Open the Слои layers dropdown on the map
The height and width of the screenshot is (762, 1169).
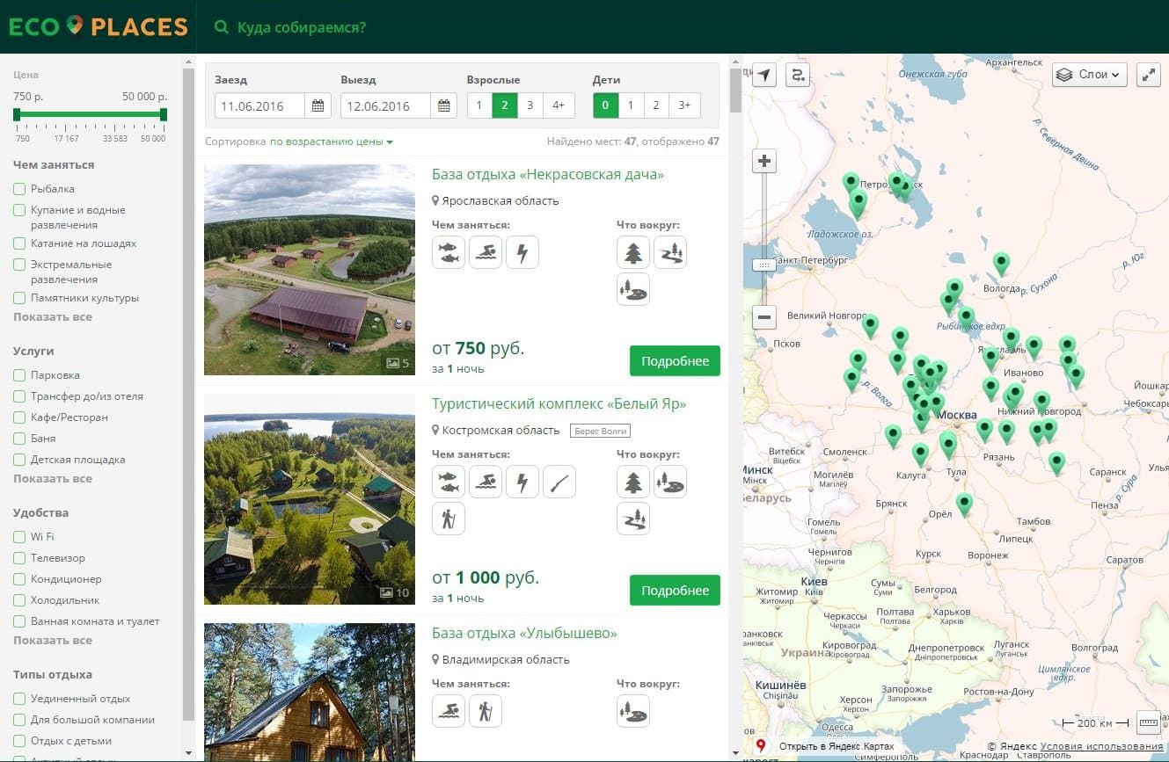click(x=1088, y=75)
